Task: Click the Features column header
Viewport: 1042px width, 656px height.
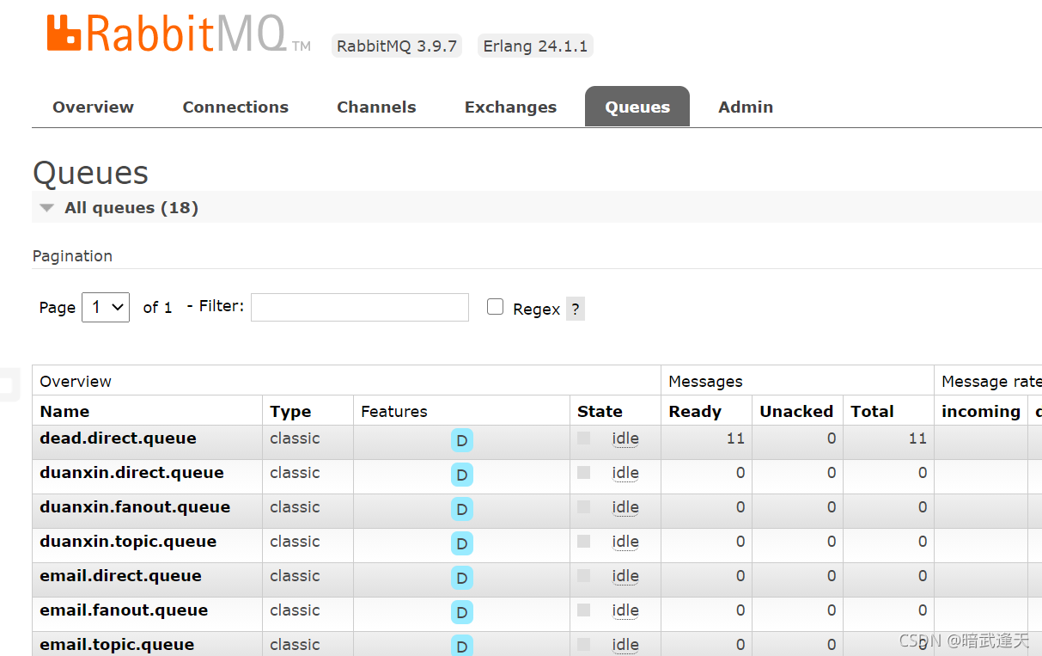Action: (394, 411)
